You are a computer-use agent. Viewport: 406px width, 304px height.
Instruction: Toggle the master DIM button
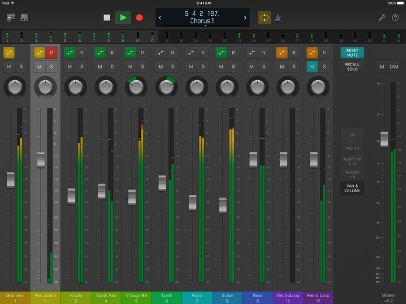point(394,67)
